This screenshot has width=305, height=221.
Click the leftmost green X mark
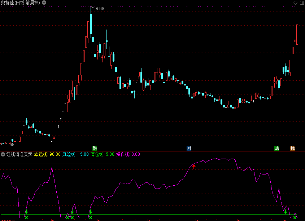click(26, 217)
